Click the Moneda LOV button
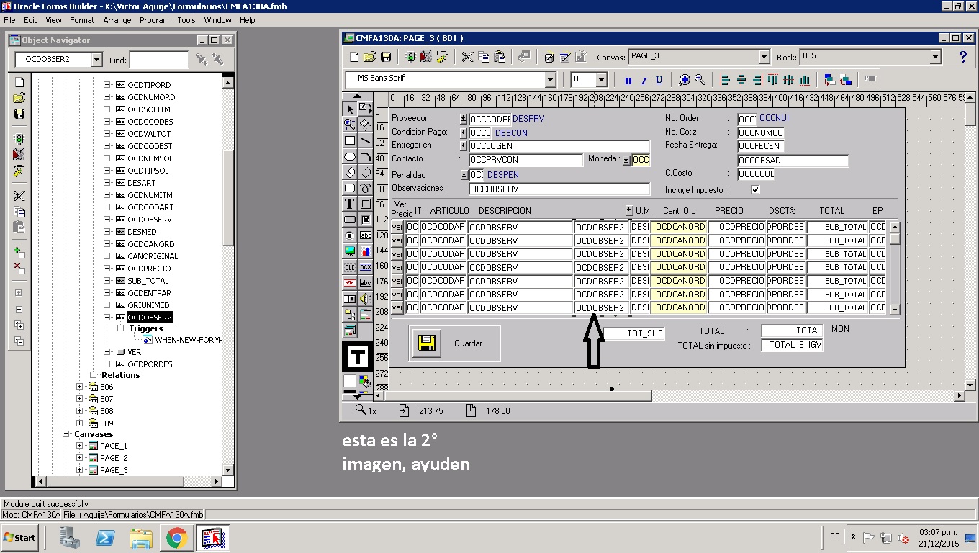 click(x=626, y=160)
